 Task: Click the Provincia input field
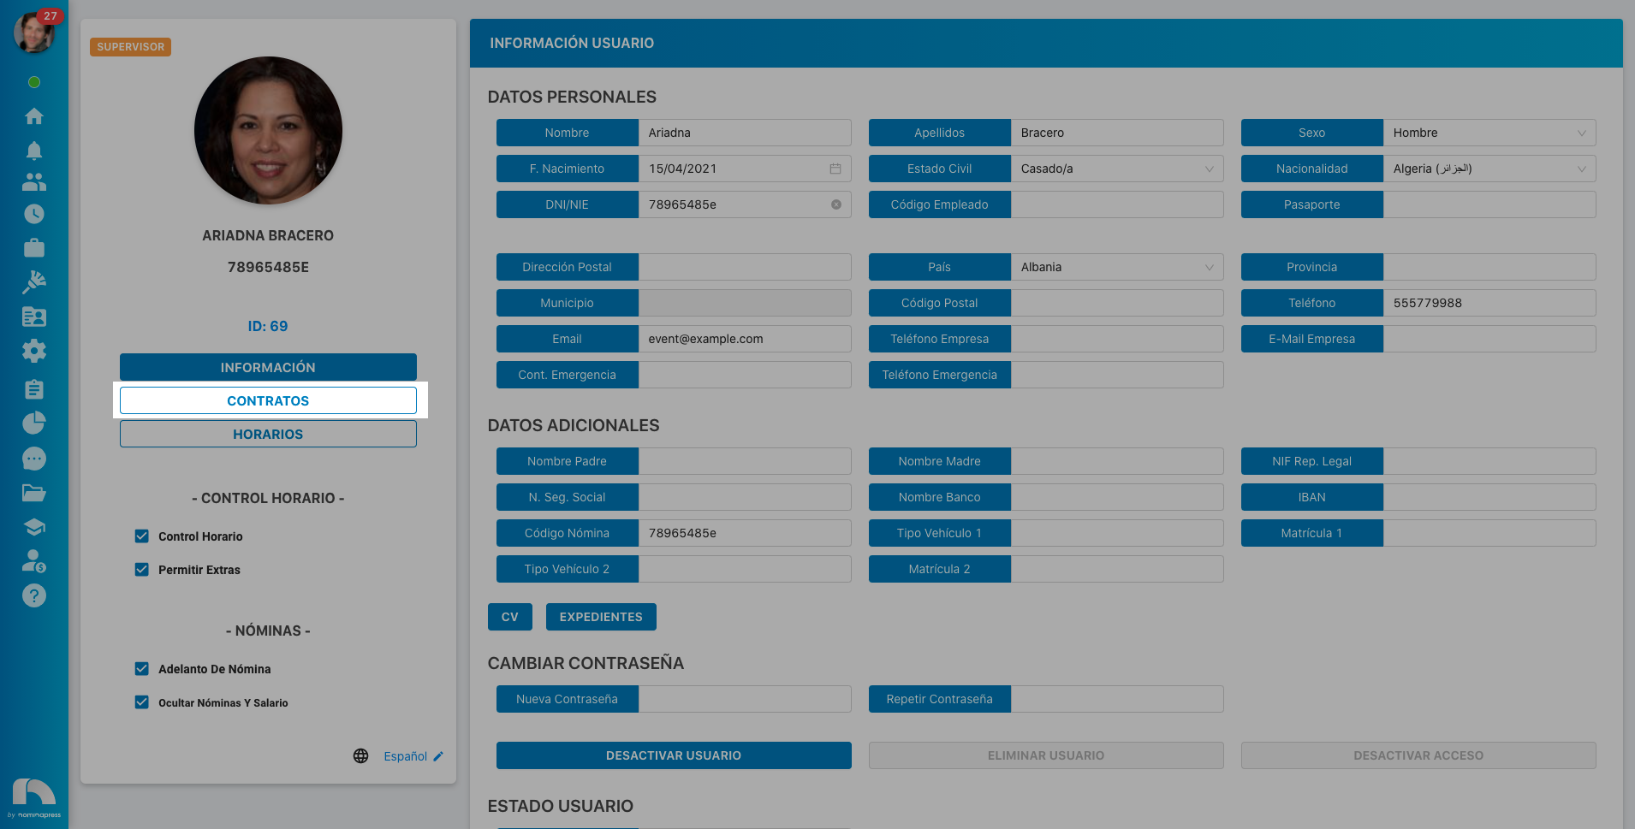pos(1489,267)
